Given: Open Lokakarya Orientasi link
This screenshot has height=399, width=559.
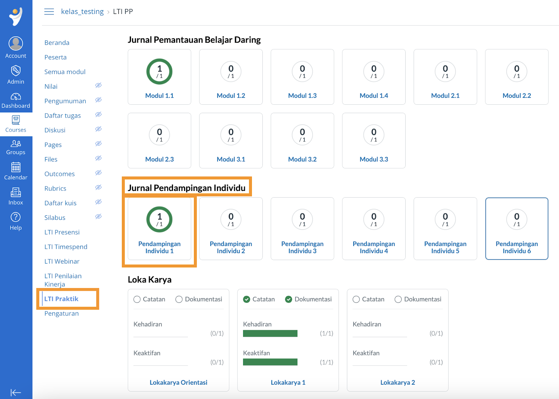Looking at the screenshot, I should click(179, 383).
